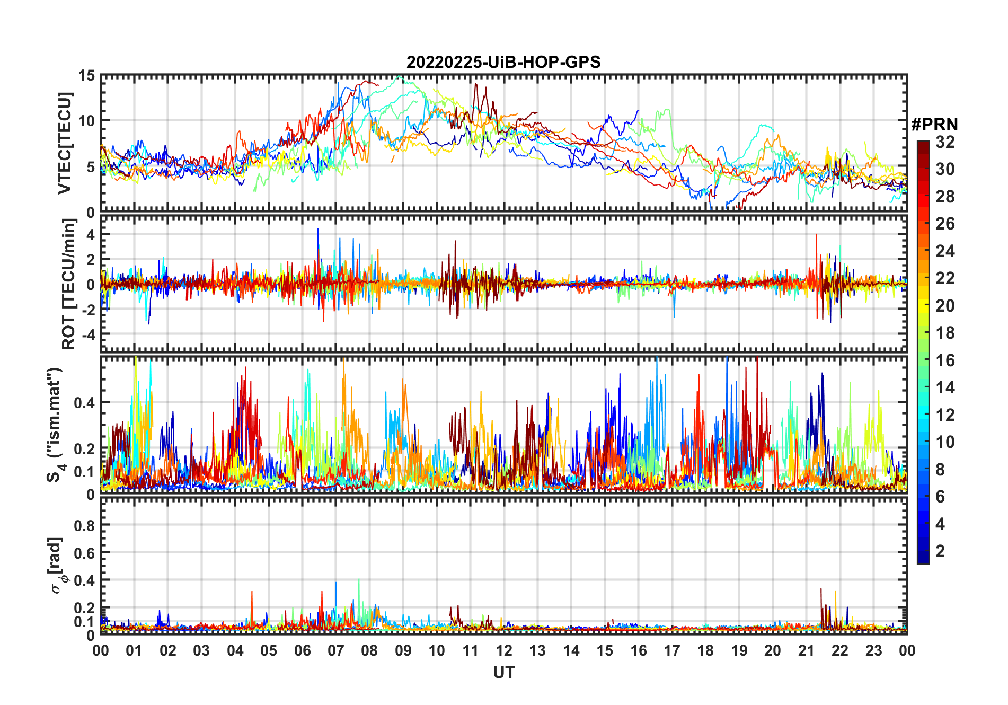1008x705 pixels.
Task: Select the 05 hour tick label
Action: 269,650
